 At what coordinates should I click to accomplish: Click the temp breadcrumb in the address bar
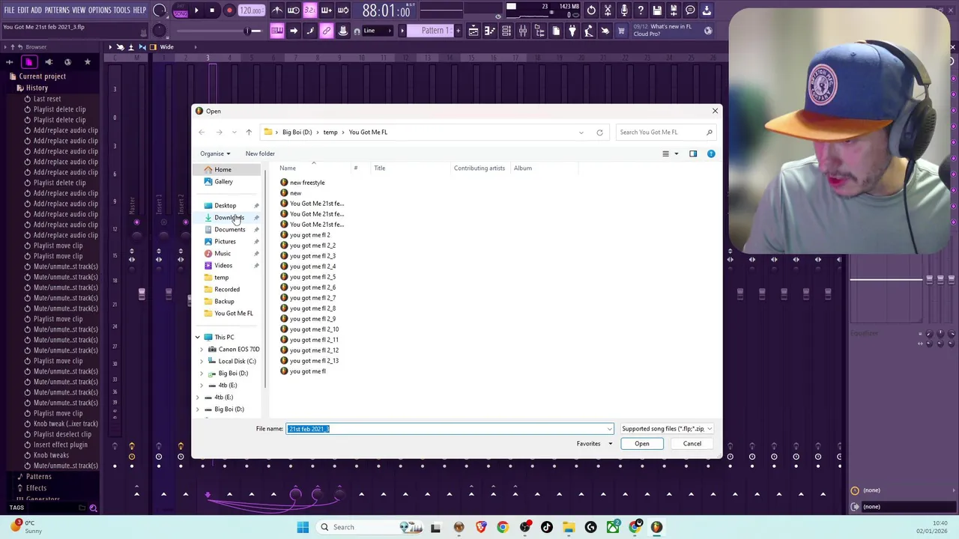click(330, 133)
